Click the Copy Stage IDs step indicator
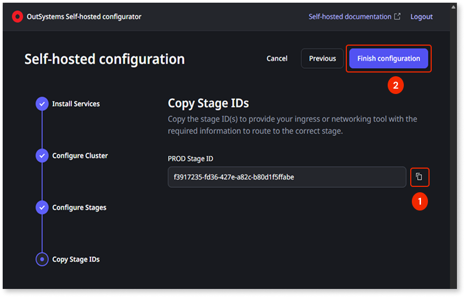This screenshot has height=297, width=465. click(x=42, y=259)
